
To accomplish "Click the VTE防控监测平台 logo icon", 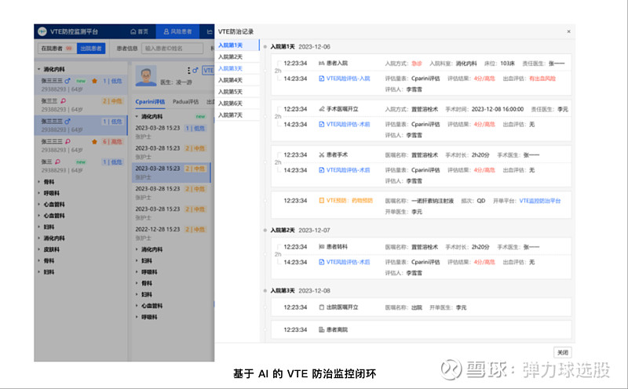I will pos(42,31).
